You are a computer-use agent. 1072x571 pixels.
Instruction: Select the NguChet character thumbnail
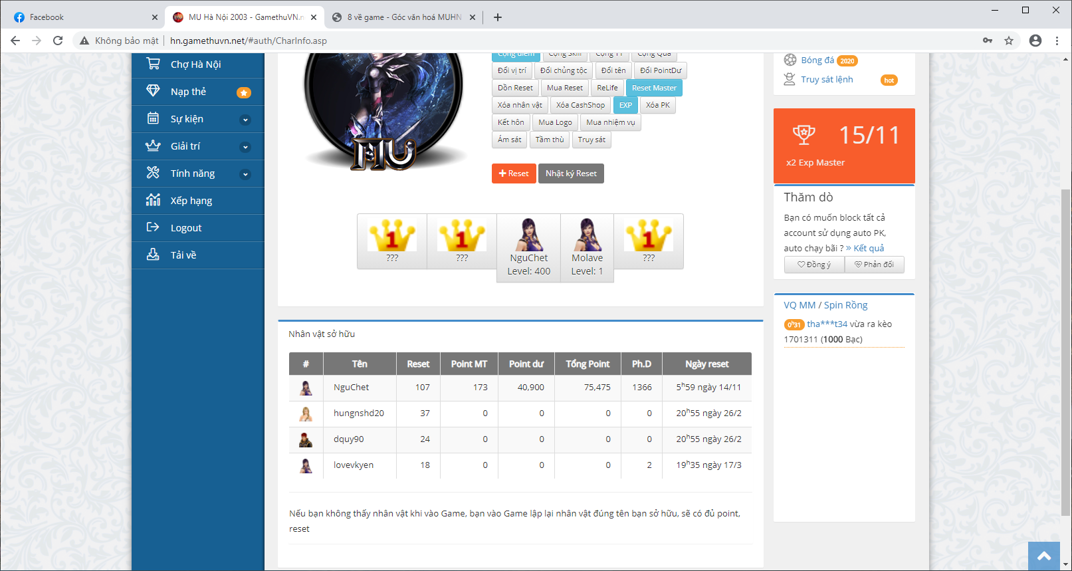tap(528, 236)
